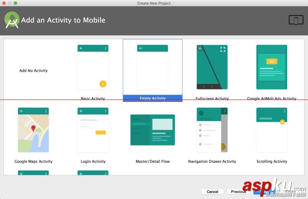The image size is (308, 199).
Task: Click the red map pin in Google Maps thumbnail
Action: pyautogui.click(x=33, y=128)
